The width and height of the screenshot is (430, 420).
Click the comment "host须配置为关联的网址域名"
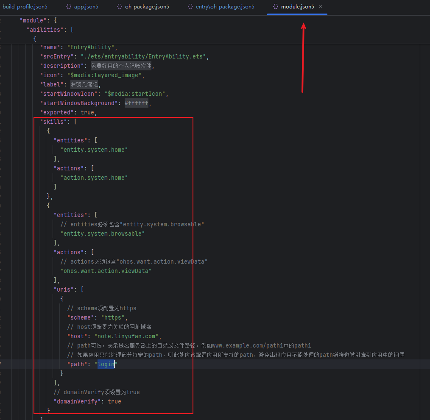coord(109,327)
